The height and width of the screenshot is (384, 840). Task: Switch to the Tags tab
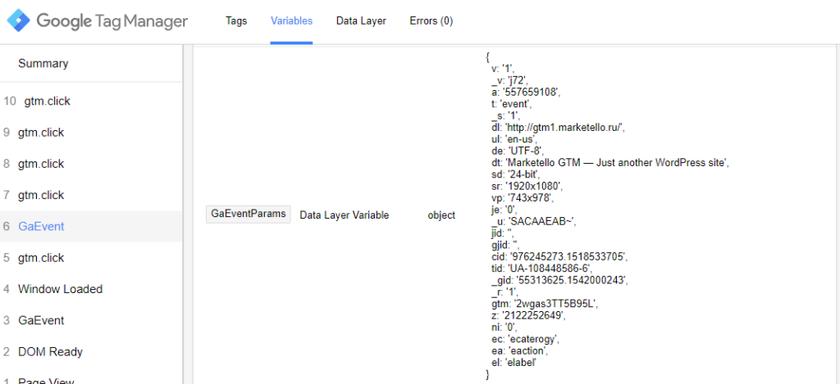pos(236,21)
